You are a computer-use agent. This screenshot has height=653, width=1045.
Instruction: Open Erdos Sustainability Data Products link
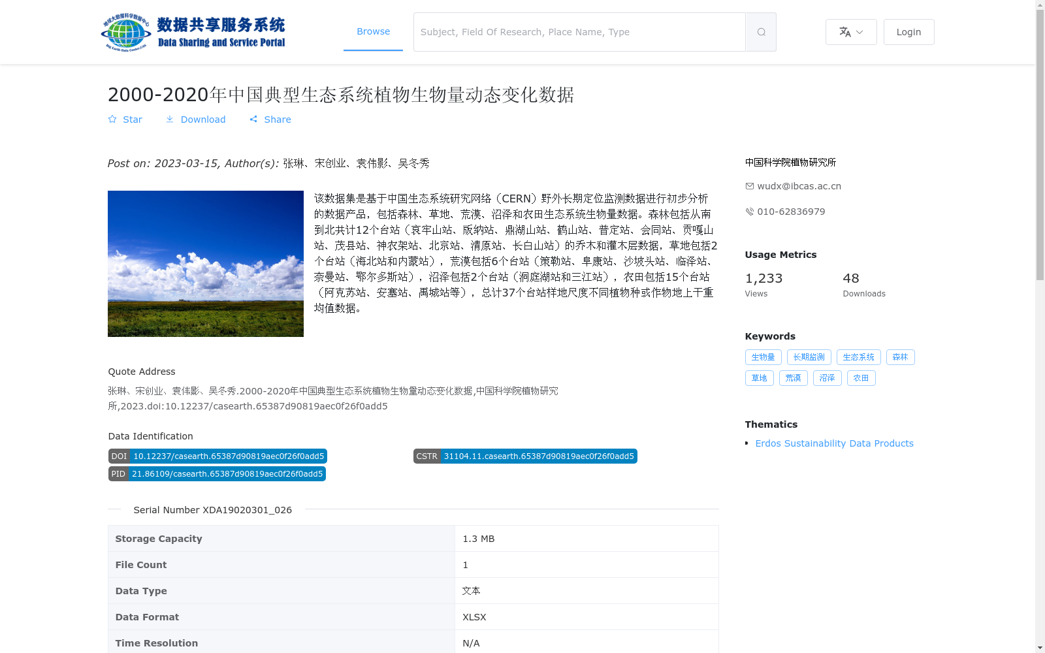[x=834, y=443]
